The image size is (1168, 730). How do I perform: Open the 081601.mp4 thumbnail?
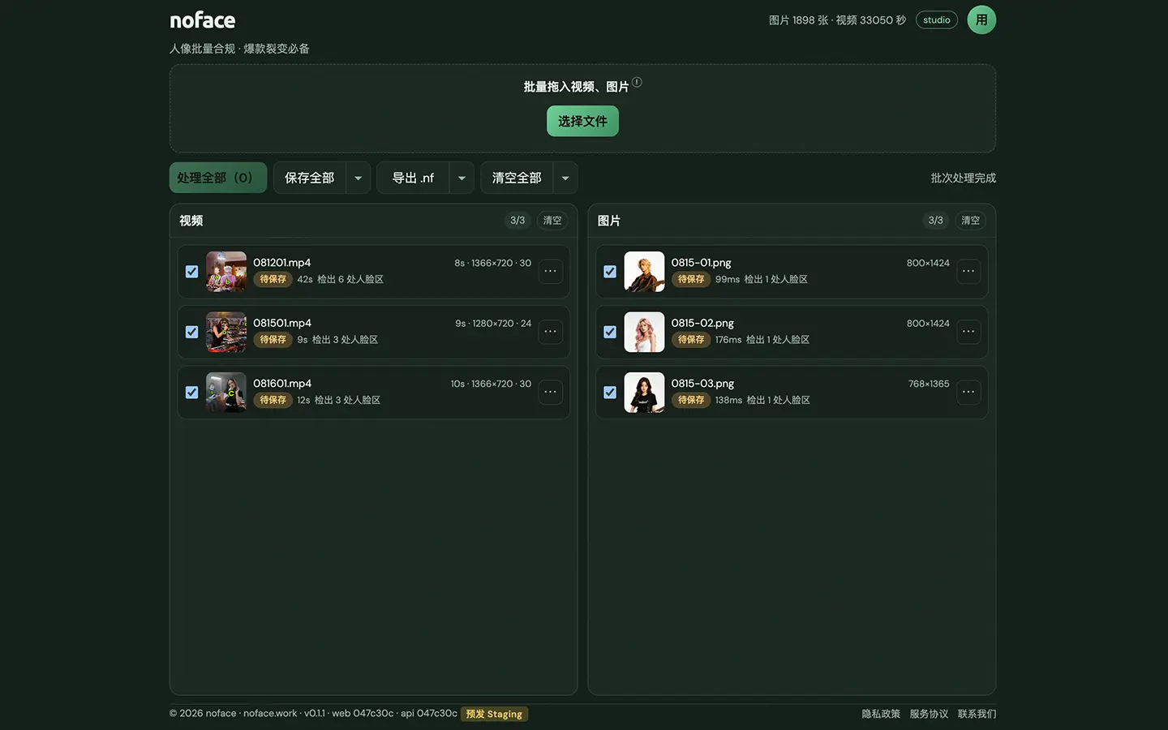click(226, 393)
